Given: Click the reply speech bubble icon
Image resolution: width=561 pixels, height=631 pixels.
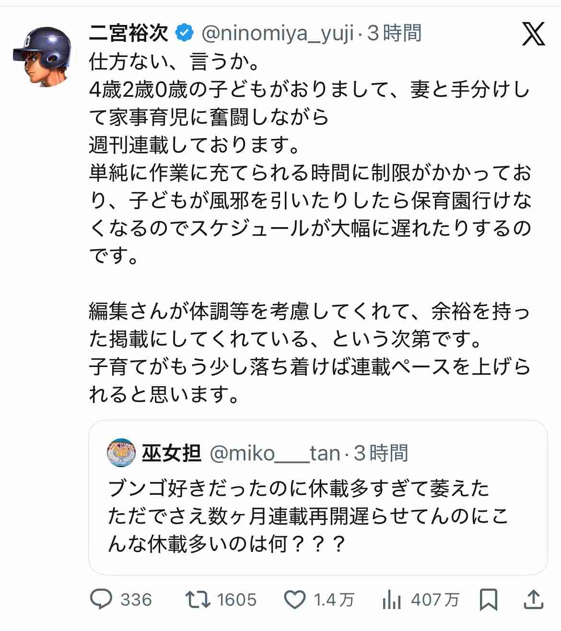Looking at the screenshot, I should [101, 599].
